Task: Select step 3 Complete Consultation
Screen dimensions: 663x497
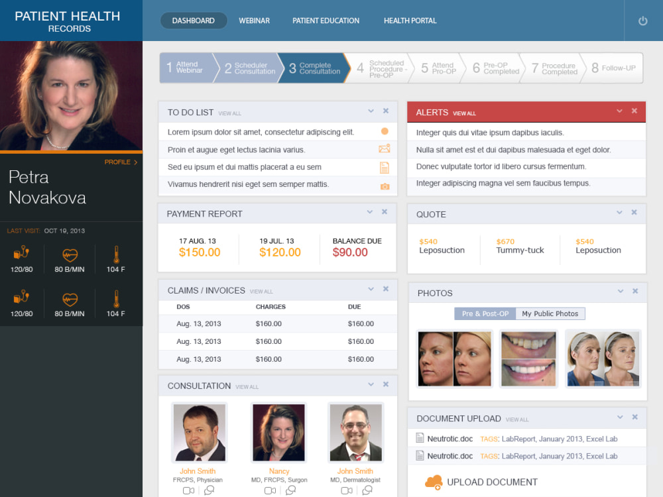Action: coord(314,68)
